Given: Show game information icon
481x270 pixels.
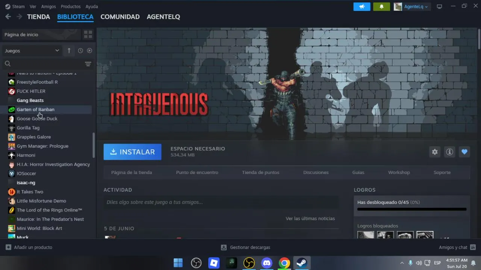Looking at the screenshot, I should click(x=449, y=152).
